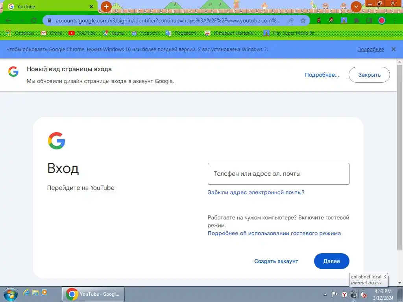Open the YouTube bookmark
Image resolution: width=403 pixels, height=302 pixels.
(x=82, y=33)
